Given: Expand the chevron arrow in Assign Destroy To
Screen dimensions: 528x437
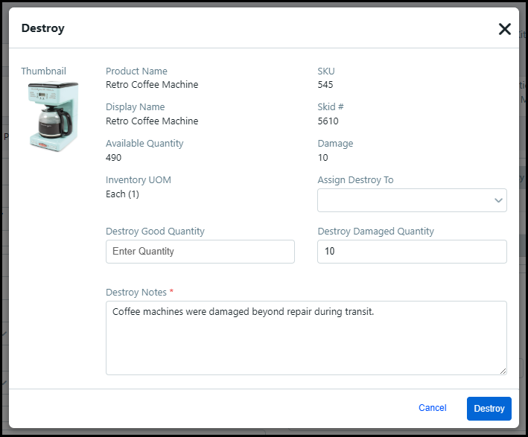Looking at the screenshot, I should [498, 200].
